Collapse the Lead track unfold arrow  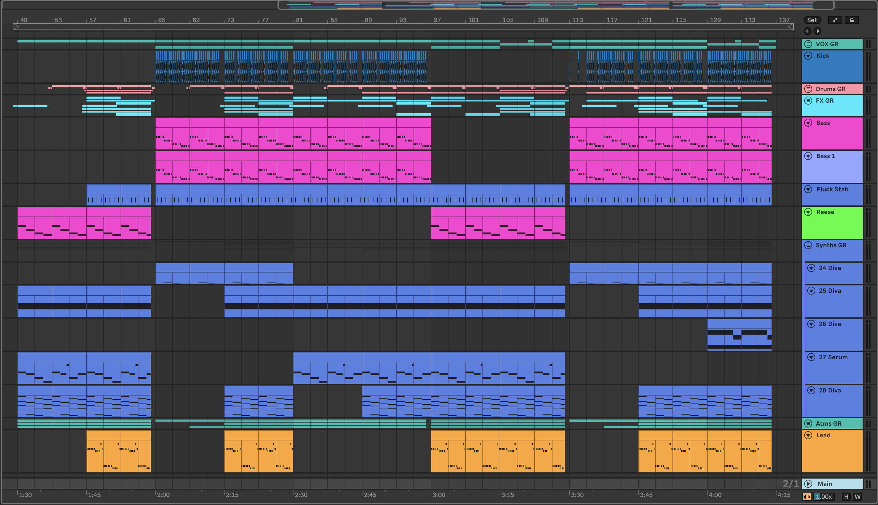tap(808, 435)
